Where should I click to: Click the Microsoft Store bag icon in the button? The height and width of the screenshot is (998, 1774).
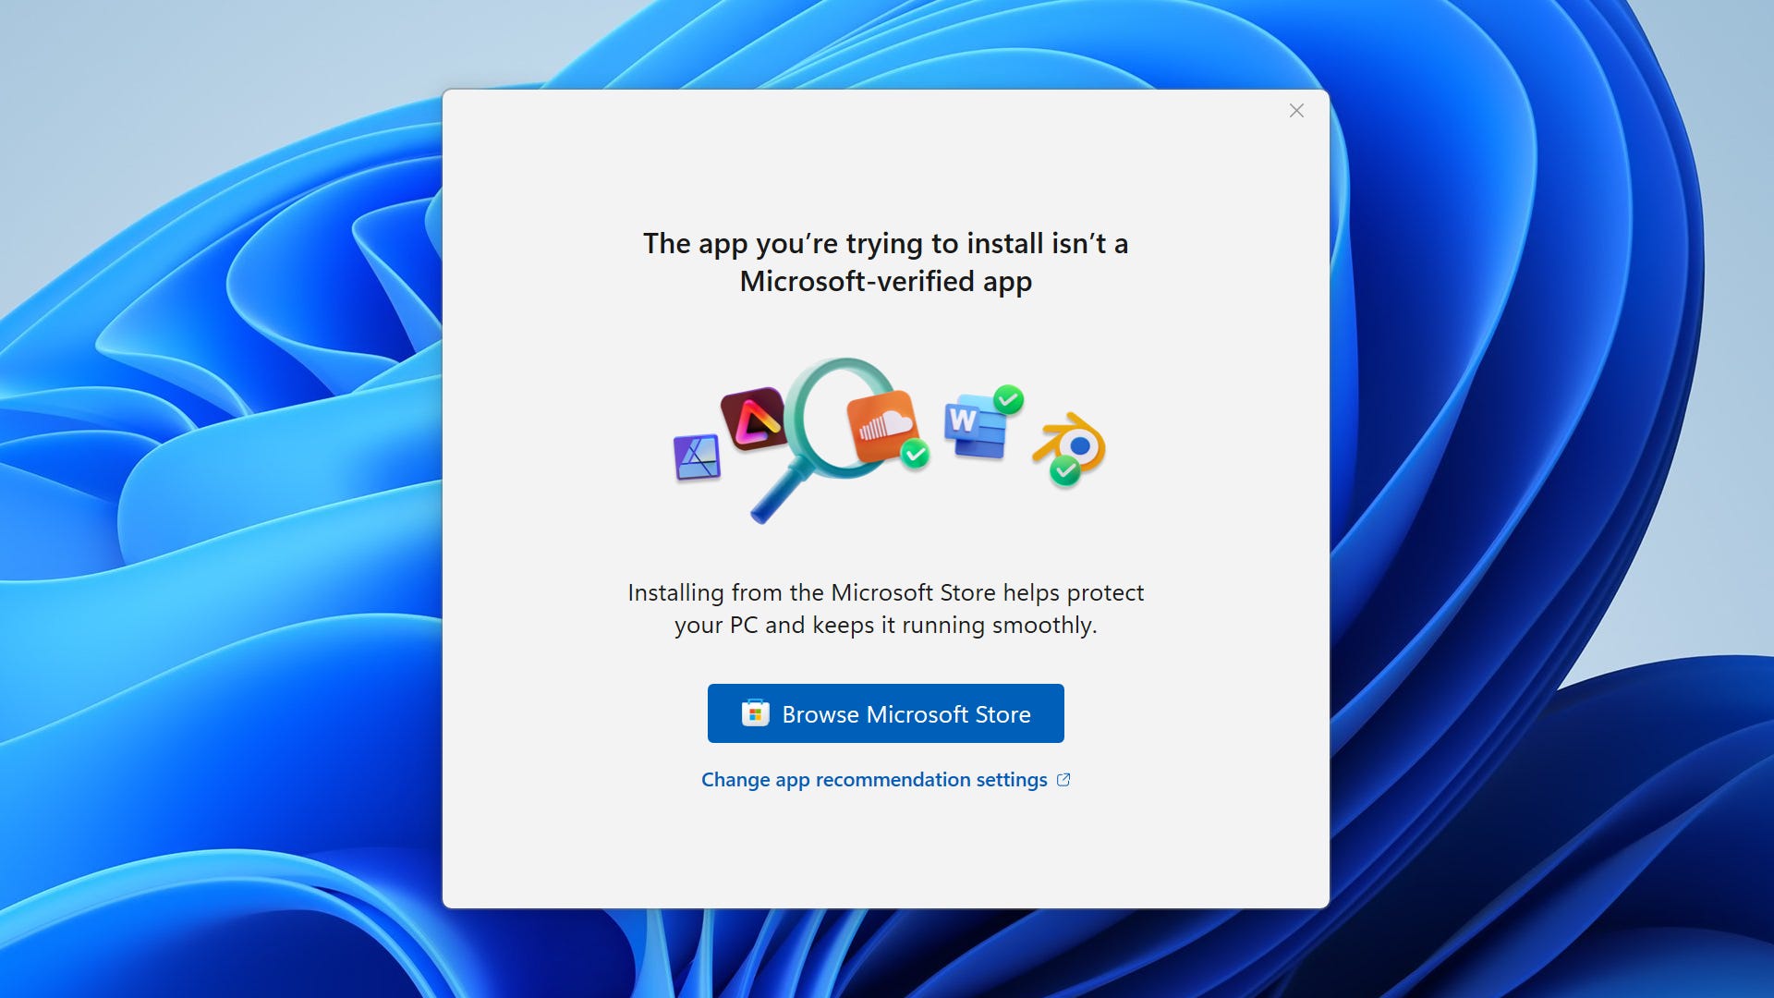click(x=755, y=714)
